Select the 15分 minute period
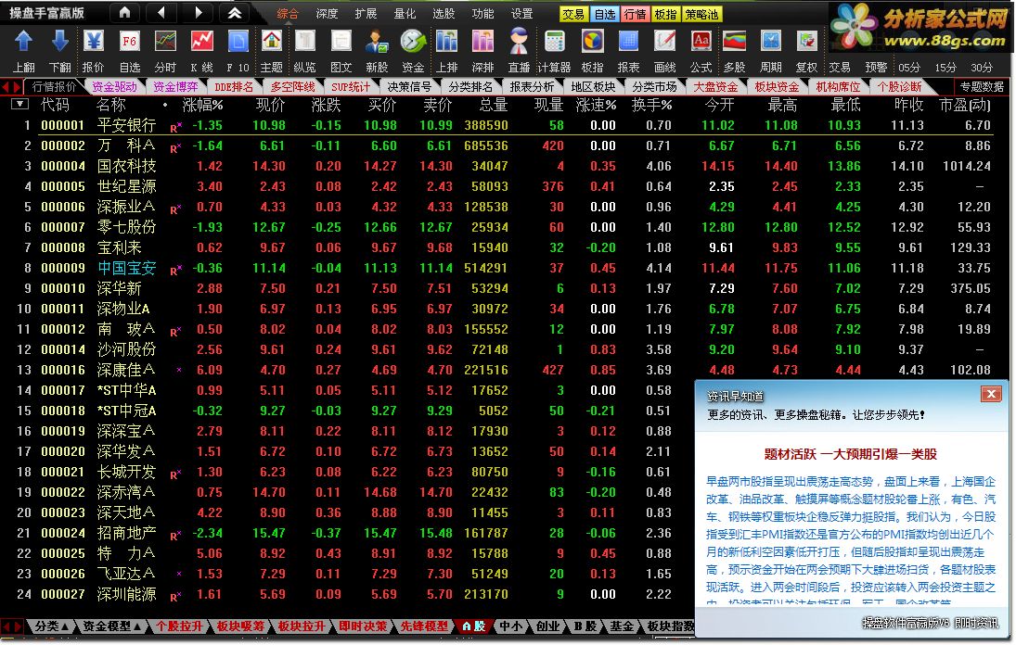1016x645 pixels. click(x=945, y=68)
